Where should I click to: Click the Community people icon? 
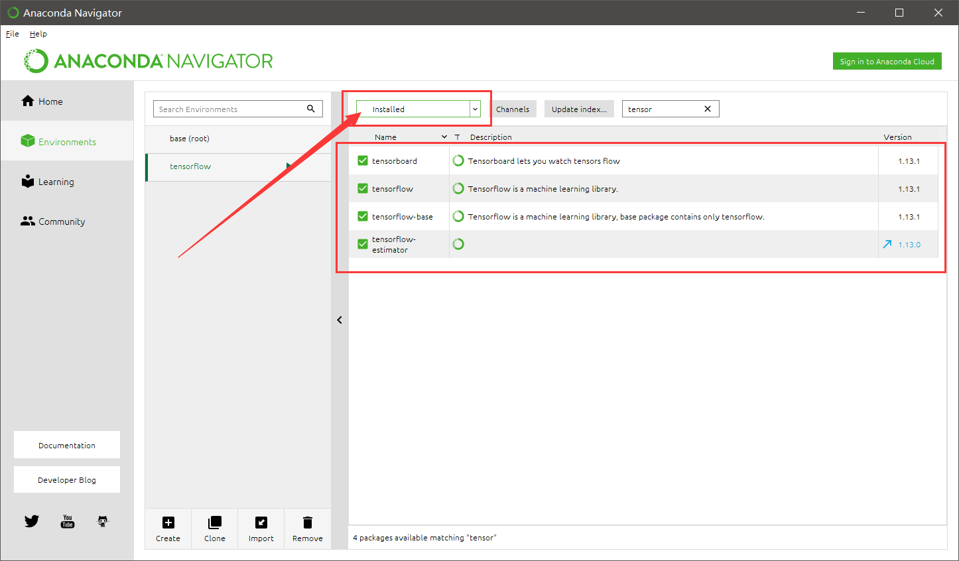point(28,221)
